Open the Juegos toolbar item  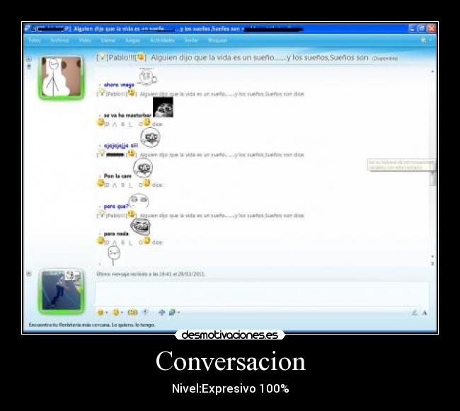[132, 40]
